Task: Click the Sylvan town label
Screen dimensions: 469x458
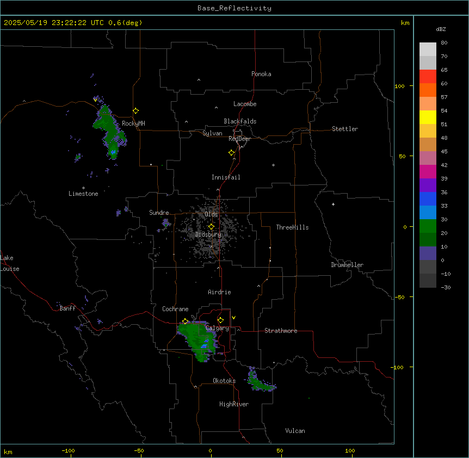Action: [212, 133]
